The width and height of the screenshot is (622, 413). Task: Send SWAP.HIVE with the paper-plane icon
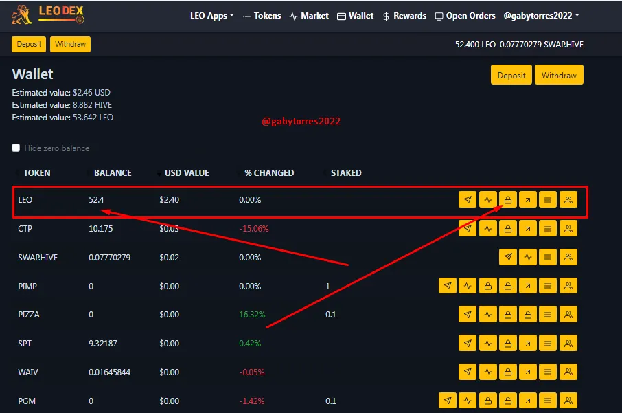pyautogui.click(x=508, y=257)
